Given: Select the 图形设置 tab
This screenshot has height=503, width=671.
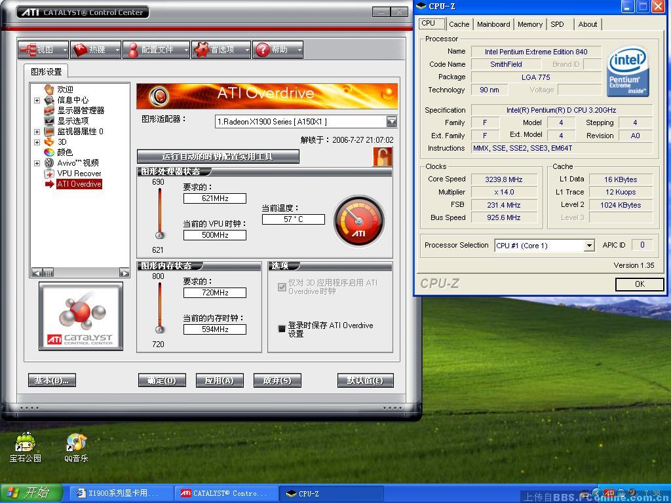Looking at the screenshot, I should click(47, 71).
